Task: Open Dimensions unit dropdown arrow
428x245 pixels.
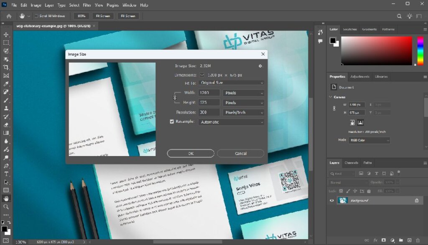Action: (202, 75)
